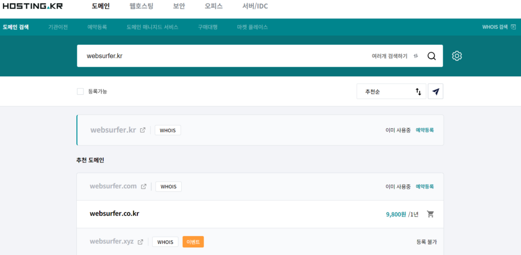
Task: Open the 도메인 top menu
Action: [x=101, y=6]
